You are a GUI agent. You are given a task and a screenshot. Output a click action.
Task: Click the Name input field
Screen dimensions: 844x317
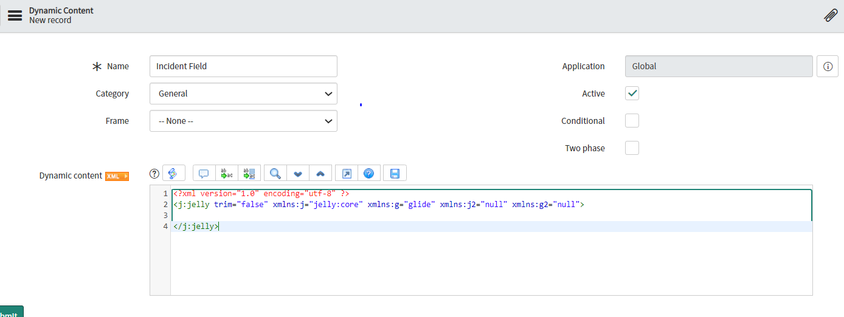point(243,66)
